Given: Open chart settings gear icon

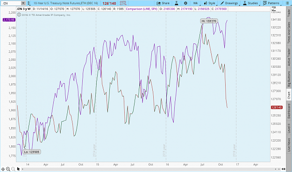Looking at the screenshot, I should pos(185,3).
